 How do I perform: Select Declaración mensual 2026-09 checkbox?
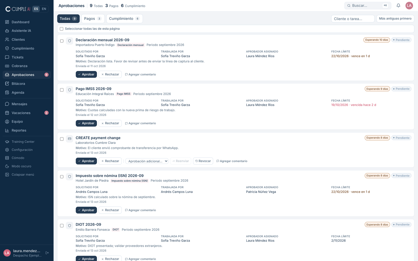point(62,41)
